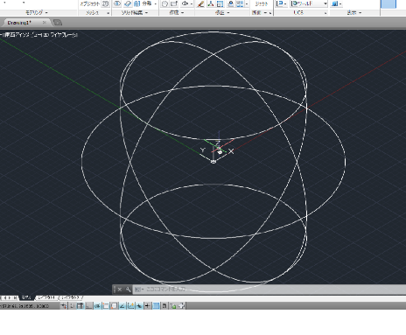Click the new drawing tab icon
This screenshot has height=335, width=406.
click(58, 23)
